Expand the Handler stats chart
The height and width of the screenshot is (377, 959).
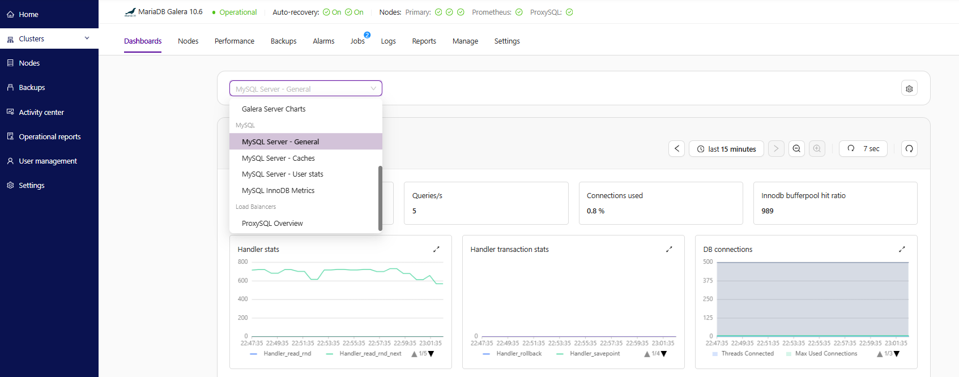click(x=436, y=249)
